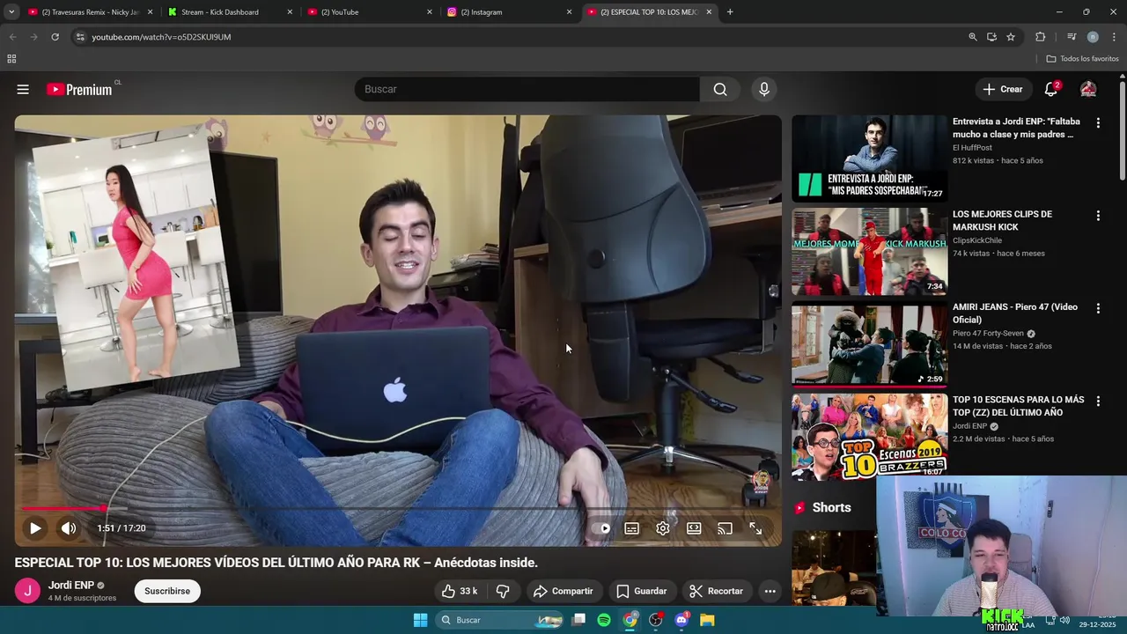This screenshot has width=1127, height=634.
Task: Open options for Entrevista a Jordi ENP video
Action: point(1098,122)
